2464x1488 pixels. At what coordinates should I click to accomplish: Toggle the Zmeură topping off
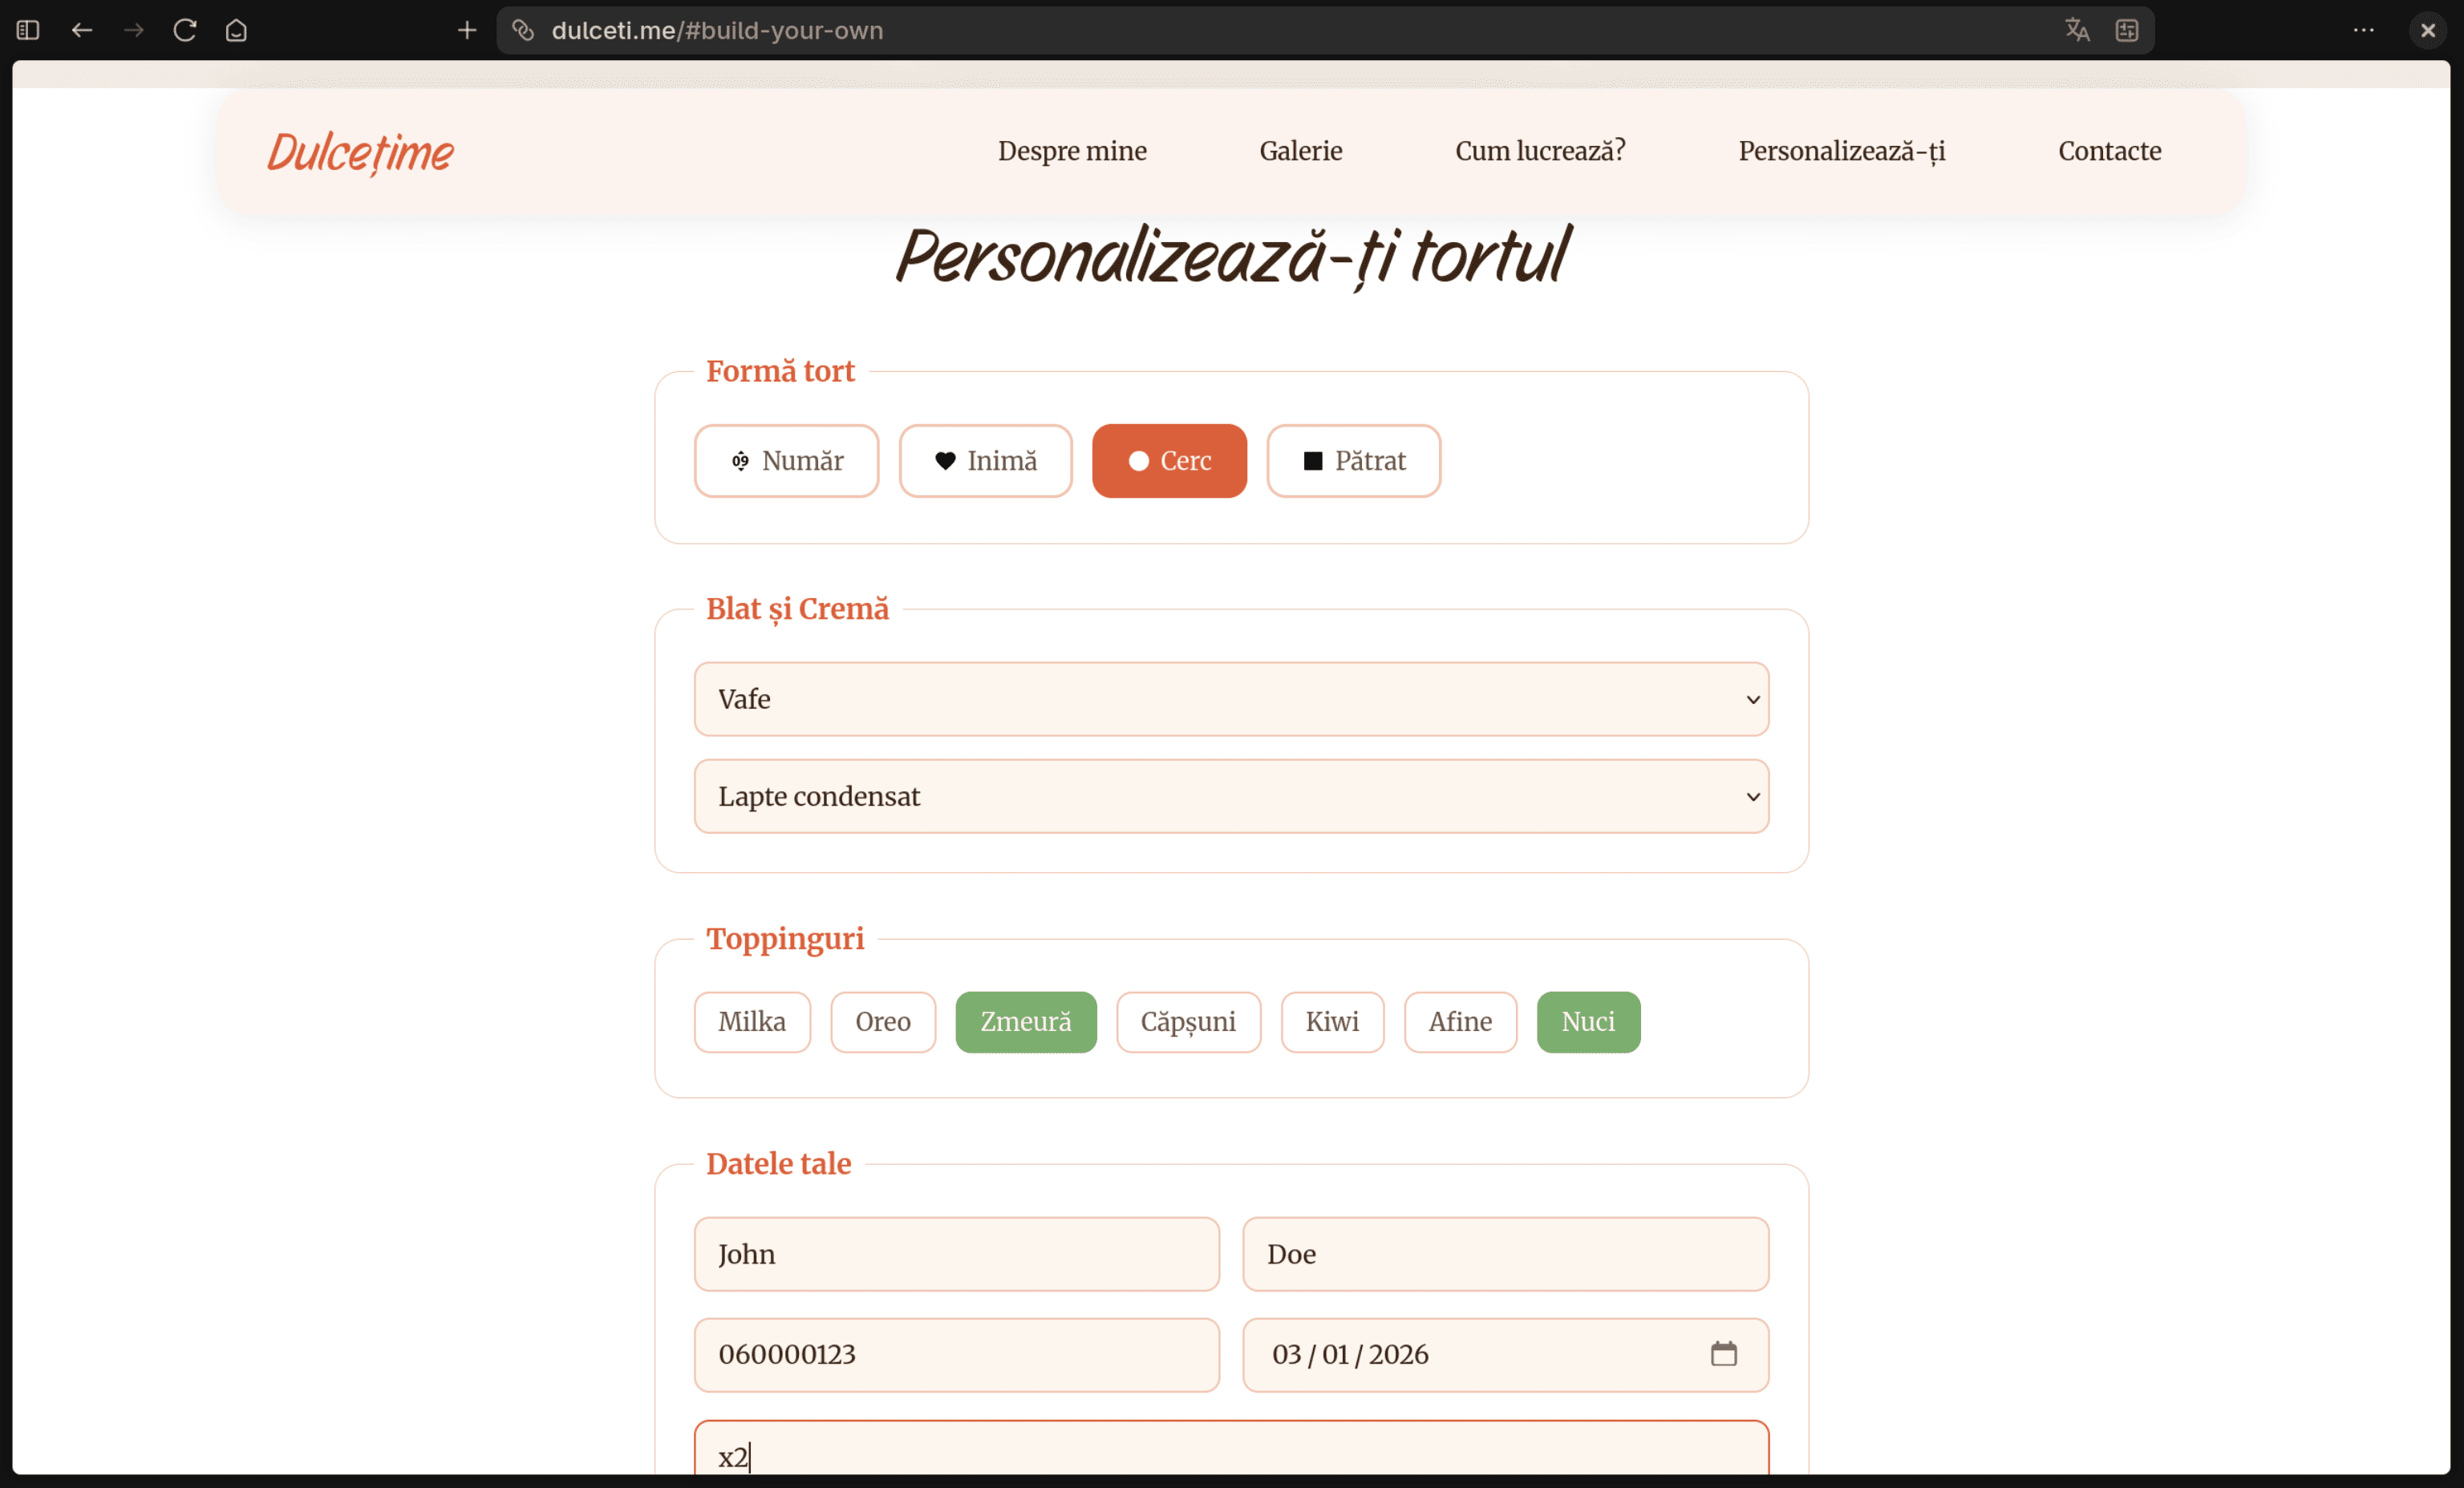point(1025,1021)
